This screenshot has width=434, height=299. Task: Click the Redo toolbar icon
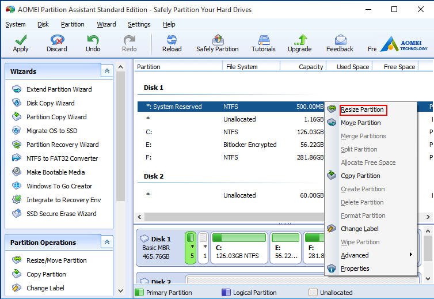tap(130, 40)
